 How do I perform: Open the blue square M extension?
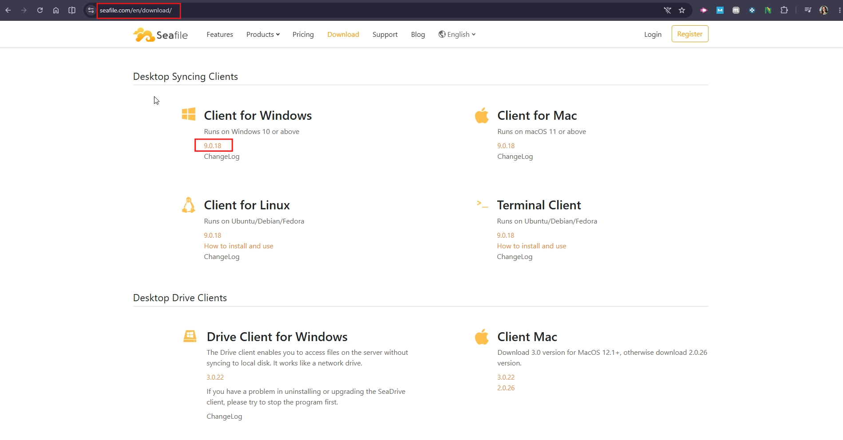pyautogui.click(x=720, y=10)
